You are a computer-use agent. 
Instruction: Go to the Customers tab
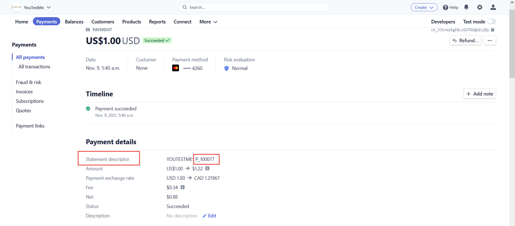point(103,22)
